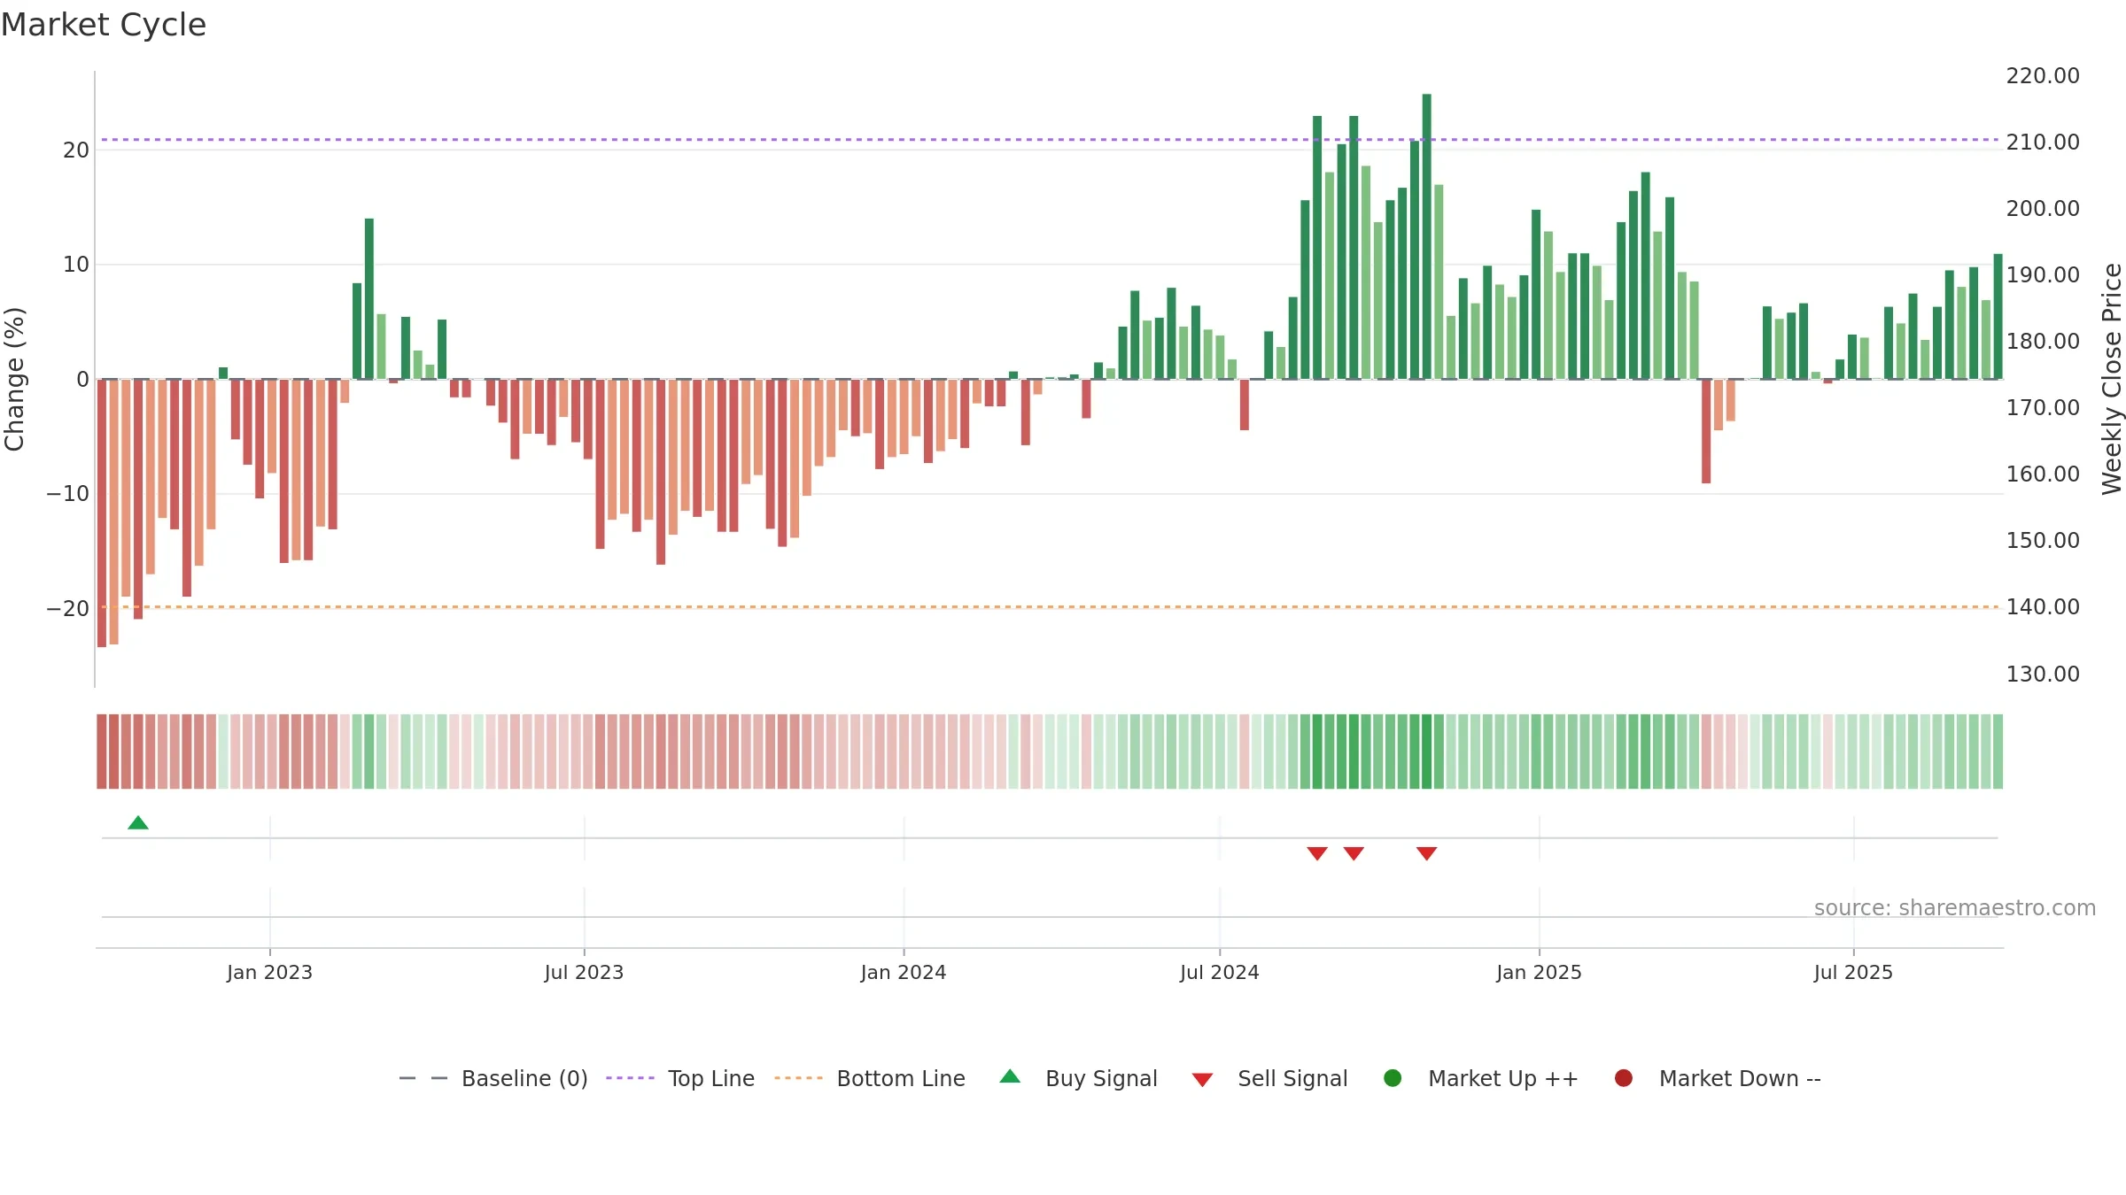Toggle the Top Line legend entry
Image resolution: width=2126 pixels, height=1195 pixels.
click(x=680, y=1078)
